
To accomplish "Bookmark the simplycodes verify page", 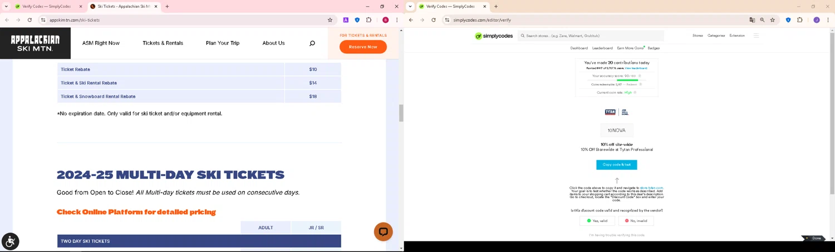I will pyautogui.click(x=773, y=20).
